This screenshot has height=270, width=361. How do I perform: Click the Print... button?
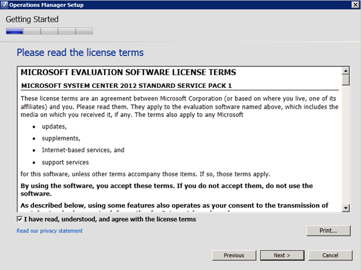pos(328,231)
